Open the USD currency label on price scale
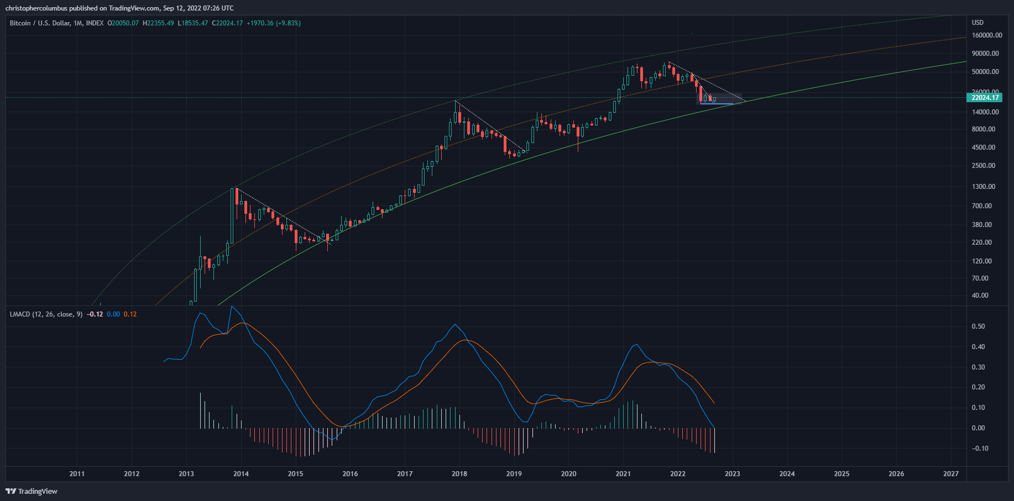Screen dimensions: 1014x501 coord(978,23)
